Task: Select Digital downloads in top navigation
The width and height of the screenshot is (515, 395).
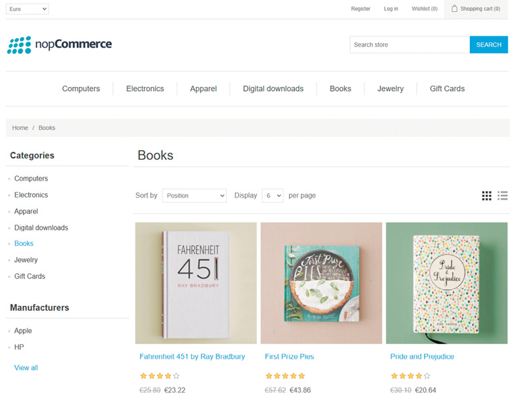Action: (x=273, y=88)
